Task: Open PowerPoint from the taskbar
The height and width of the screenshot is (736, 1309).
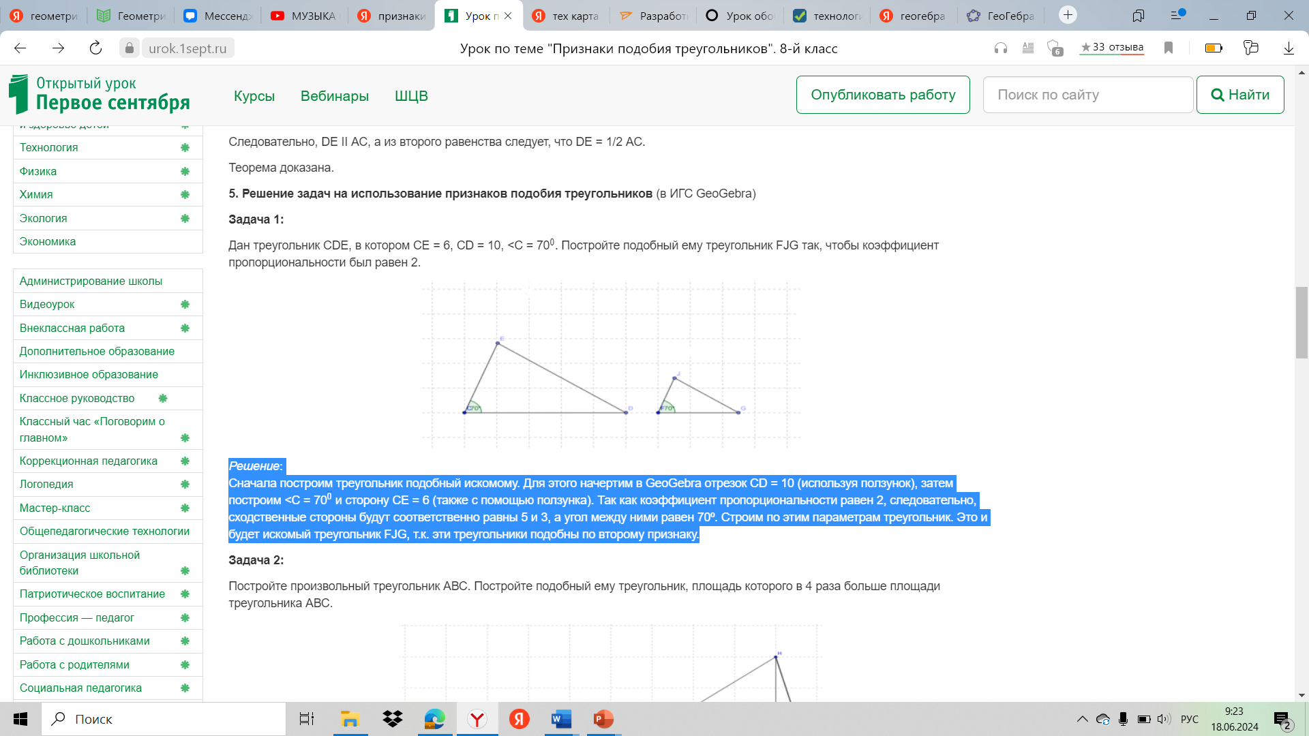Action: (603, 719)
